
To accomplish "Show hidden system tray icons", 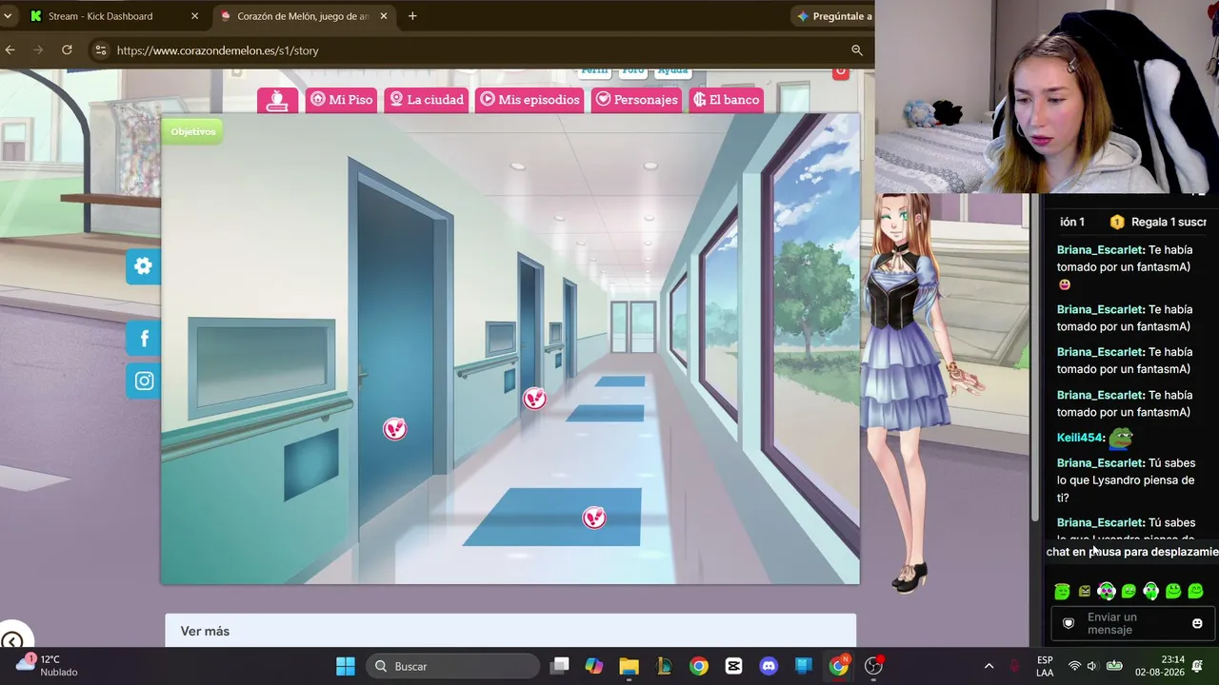I will pyautogui.click(x=989, y=666).
